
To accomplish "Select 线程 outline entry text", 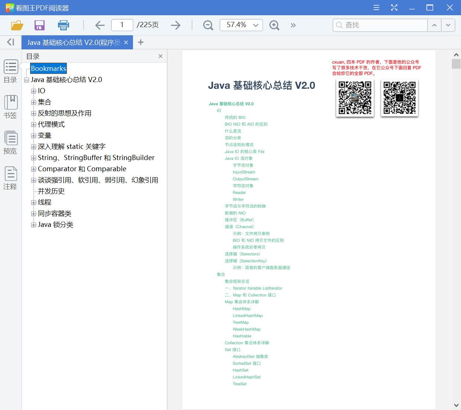I will click(x=45, y=202).
